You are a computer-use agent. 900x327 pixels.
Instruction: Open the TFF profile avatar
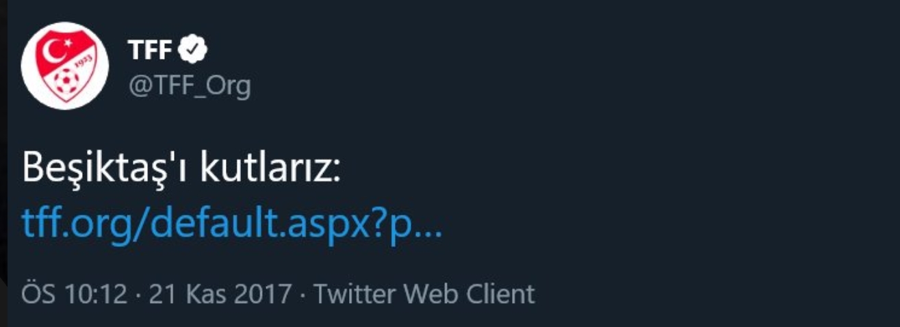[64, 66]
